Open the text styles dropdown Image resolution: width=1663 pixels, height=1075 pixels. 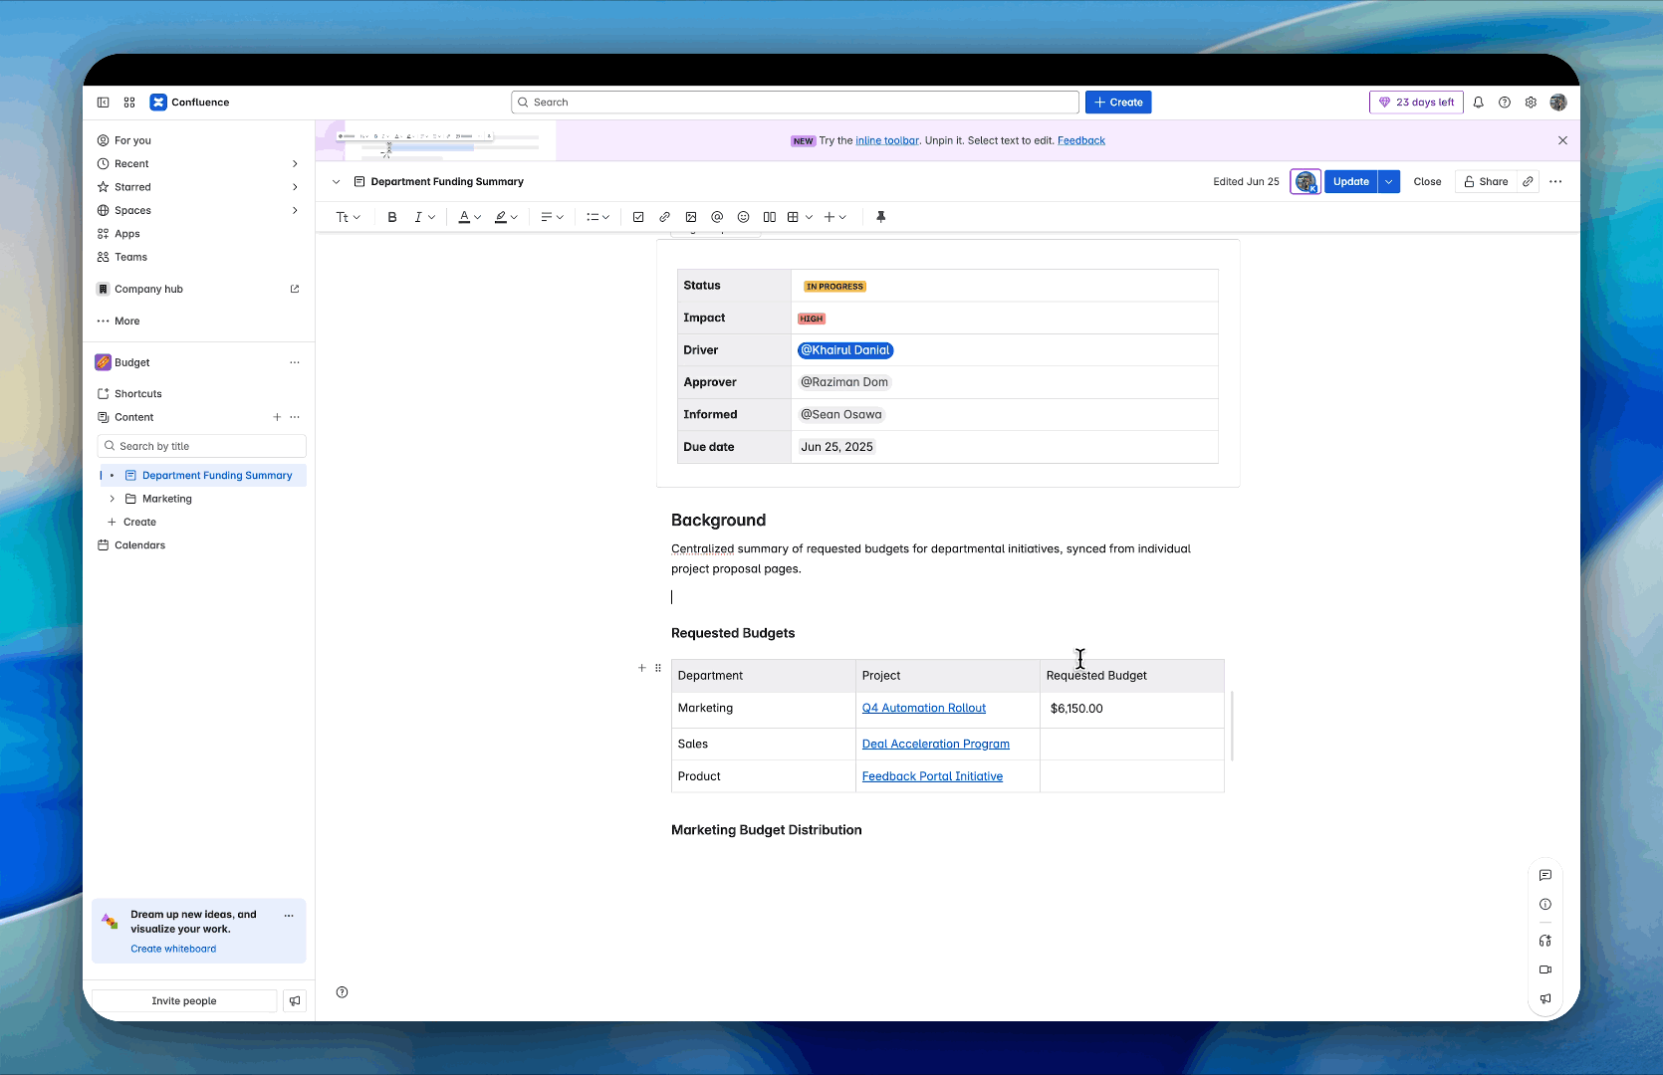point(348,217)
